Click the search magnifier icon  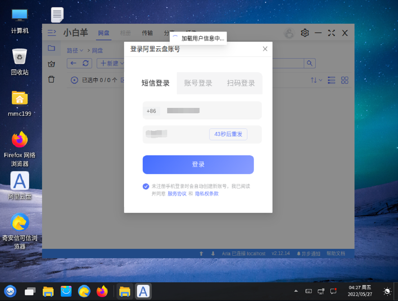(310, 63)
